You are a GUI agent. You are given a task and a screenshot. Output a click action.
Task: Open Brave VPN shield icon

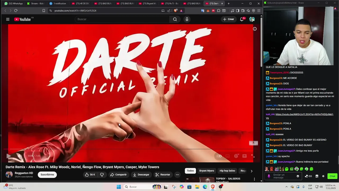click(253, 11)
